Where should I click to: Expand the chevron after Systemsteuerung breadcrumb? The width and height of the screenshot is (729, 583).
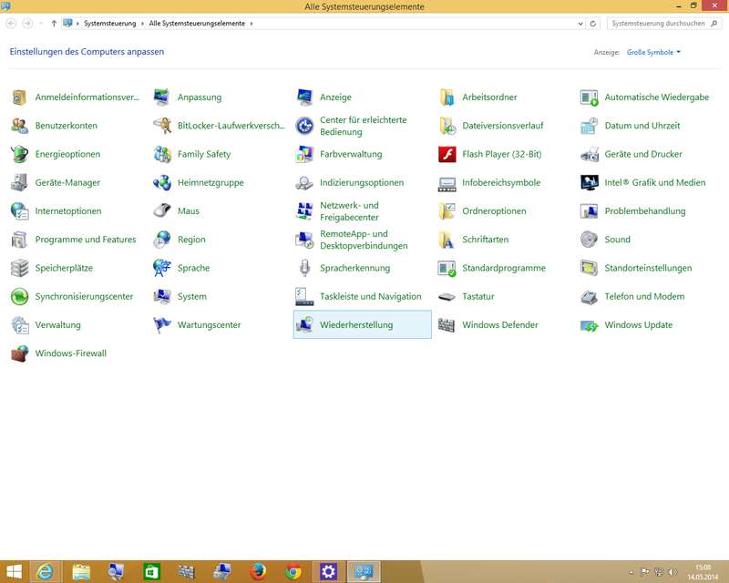144,24
